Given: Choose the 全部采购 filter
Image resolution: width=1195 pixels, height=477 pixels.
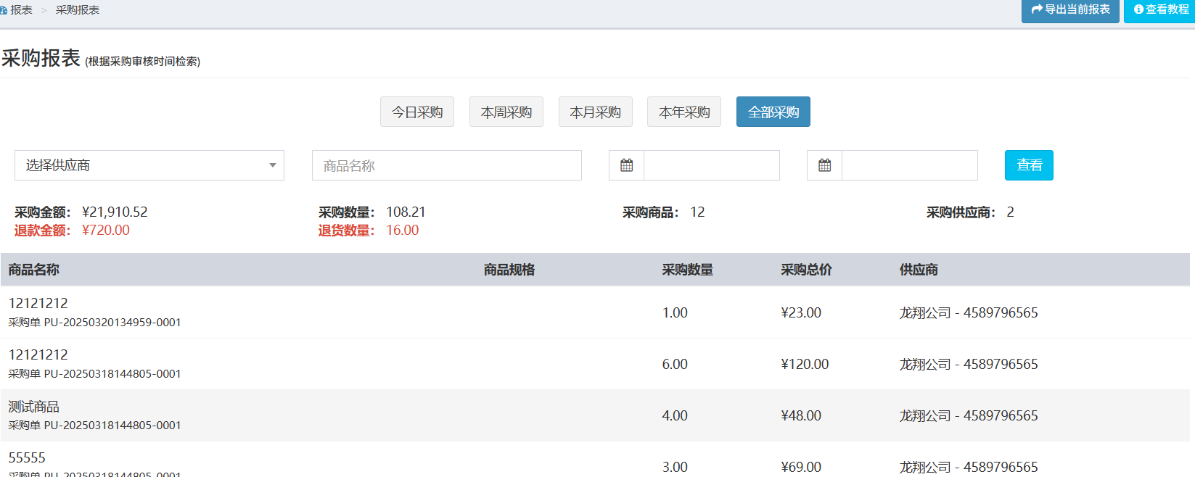Looking at the screenshot, I should point(773,112).
